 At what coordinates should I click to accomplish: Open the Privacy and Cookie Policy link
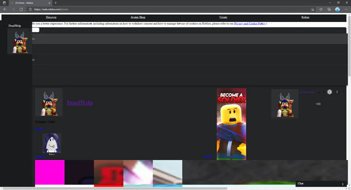point(250,23)
